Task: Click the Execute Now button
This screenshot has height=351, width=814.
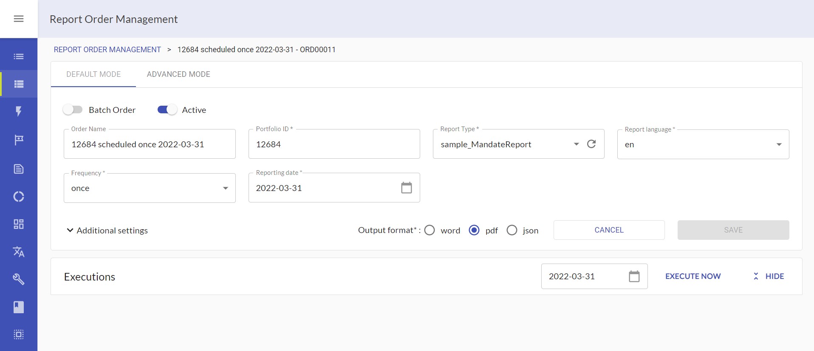Action: [692, 276]
